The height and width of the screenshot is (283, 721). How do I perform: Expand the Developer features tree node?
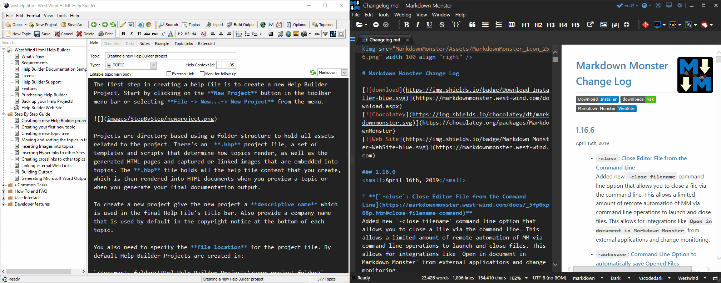pos(4,204)
